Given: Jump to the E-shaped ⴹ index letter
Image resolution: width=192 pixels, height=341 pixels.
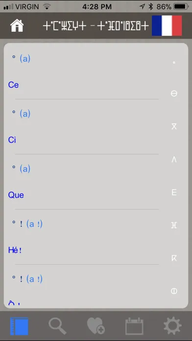Looking at the screenshot, I should (174, 193).
